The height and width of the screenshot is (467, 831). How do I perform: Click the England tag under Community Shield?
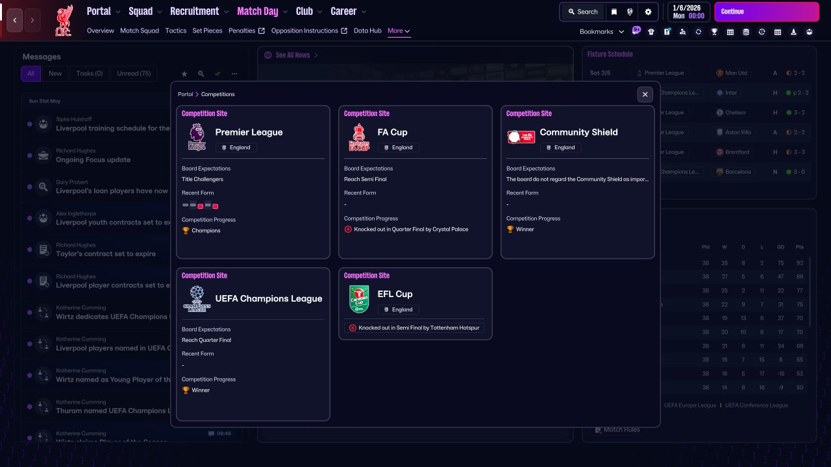click(x=561, y=148)
